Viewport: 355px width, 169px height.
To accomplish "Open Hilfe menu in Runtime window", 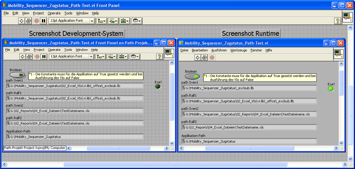I will click(x=269, y=50).
